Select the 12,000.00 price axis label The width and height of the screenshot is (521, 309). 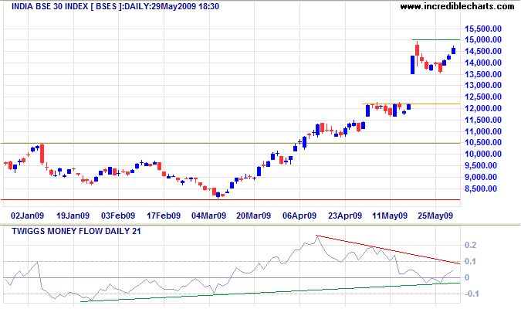click(x=482, y=108)
